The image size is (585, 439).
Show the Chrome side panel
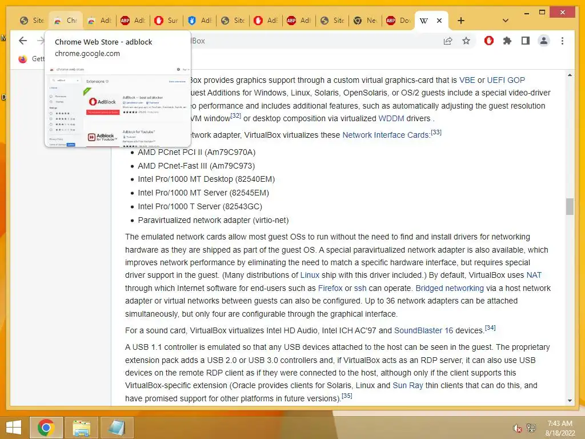(x=526, y=41)
